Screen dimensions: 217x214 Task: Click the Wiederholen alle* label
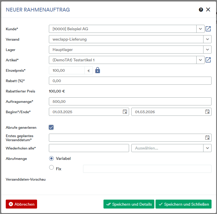coord(21,148)
